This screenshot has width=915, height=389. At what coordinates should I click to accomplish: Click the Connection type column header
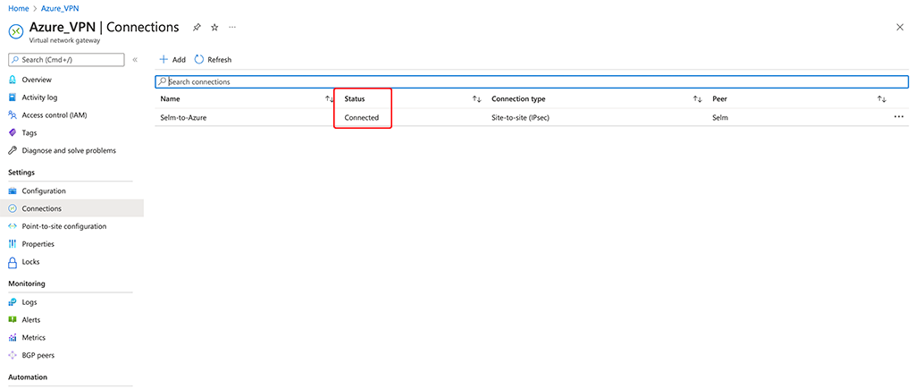pyautogui.click(x=519, y=99)
